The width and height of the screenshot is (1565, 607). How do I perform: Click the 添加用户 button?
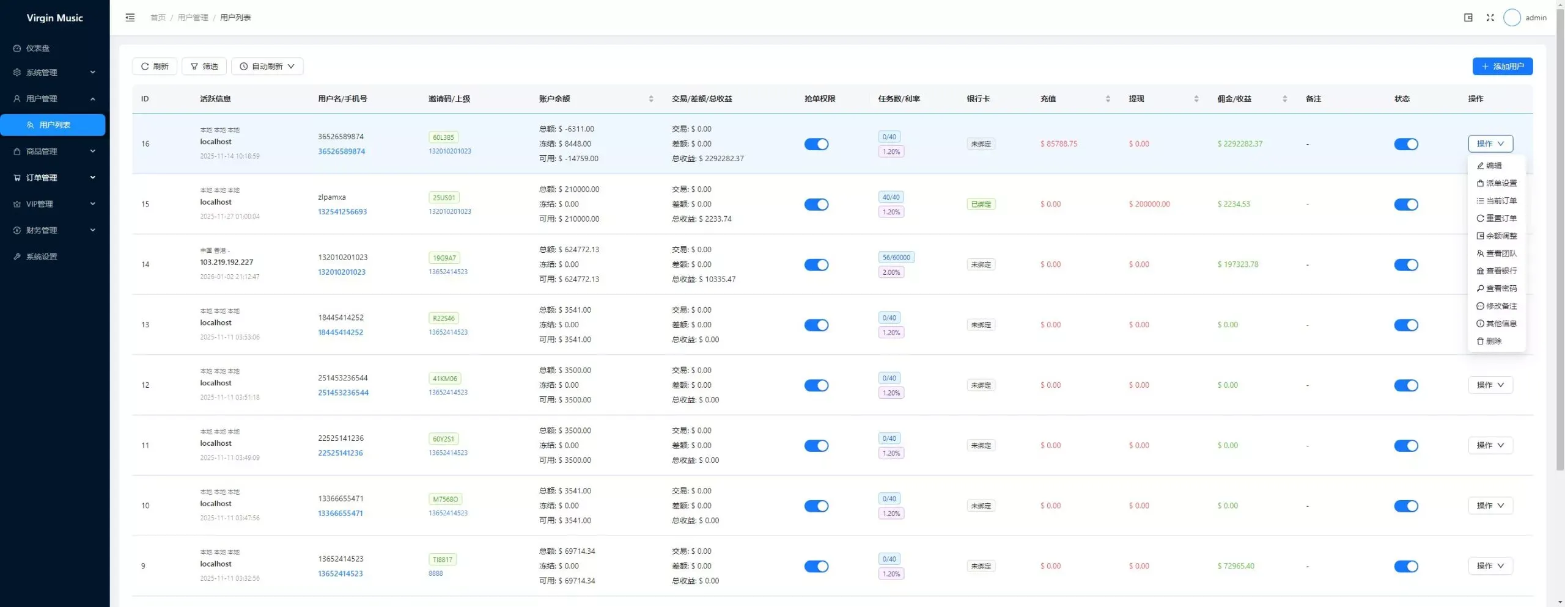1502,67
